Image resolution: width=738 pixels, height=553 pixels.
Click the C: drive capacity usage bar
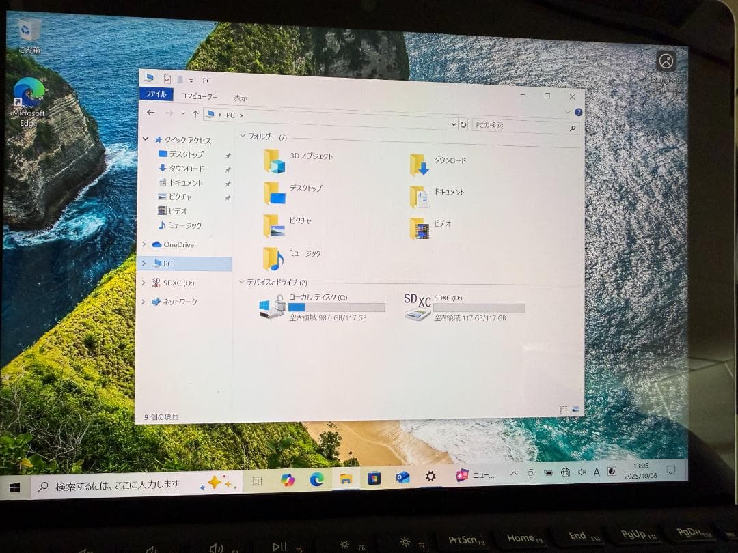tap(336, 308)
